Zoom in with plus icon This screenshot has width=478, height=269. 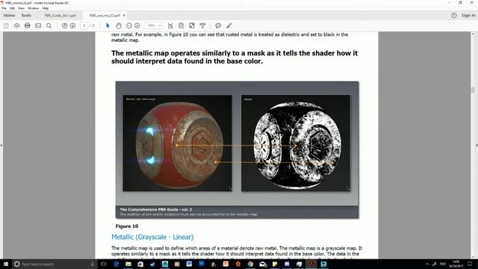pos(137,25)
